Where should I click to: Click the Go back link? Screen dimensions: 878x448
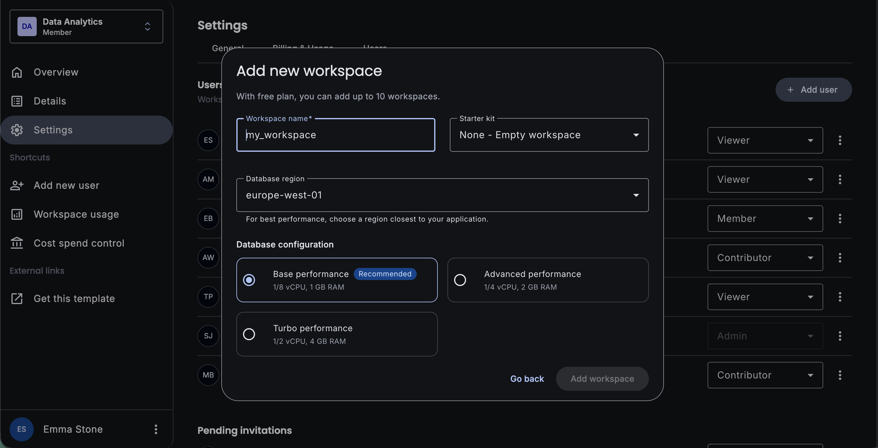[527, 379]
